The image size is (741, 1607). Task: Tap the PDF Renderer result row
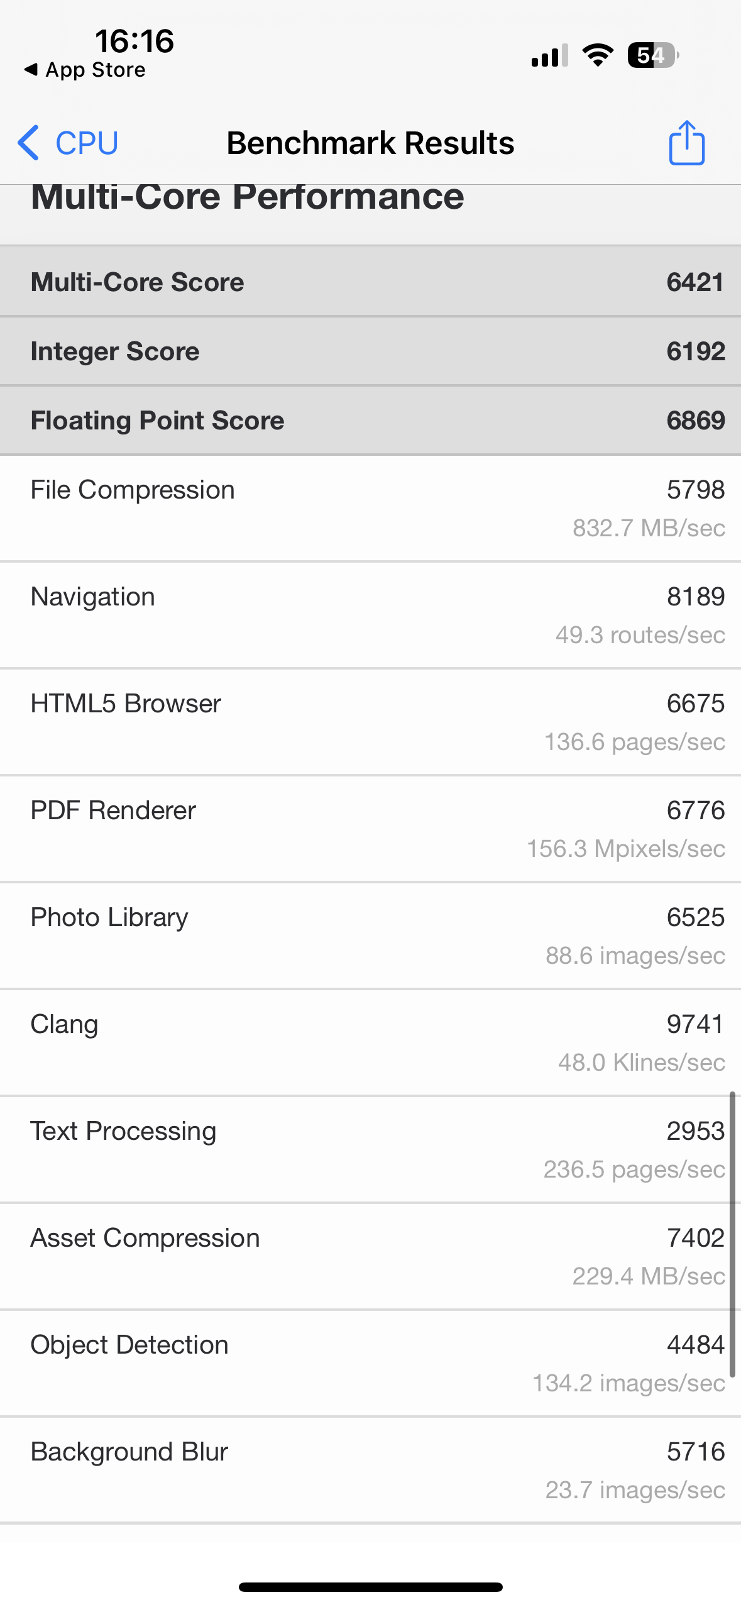[x=370, y=829]
